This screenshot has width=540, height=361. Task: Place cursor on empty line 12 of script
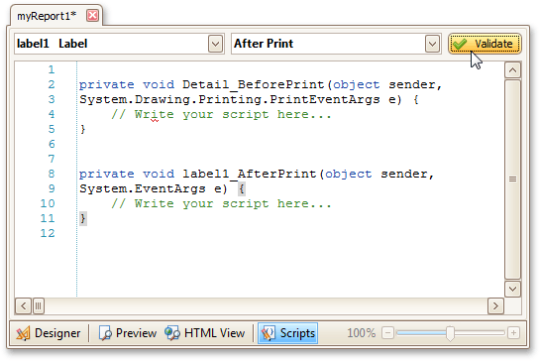pos(289,233)
